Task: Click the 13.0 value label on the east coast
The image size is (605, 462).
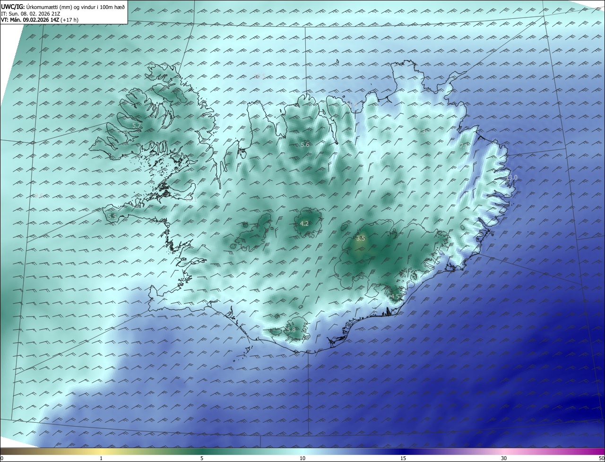Action: (x=512, y=177)
